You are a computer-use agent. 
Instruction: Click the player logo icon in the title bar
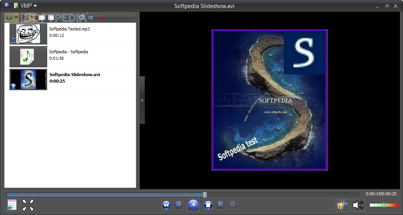coord(6,5)
